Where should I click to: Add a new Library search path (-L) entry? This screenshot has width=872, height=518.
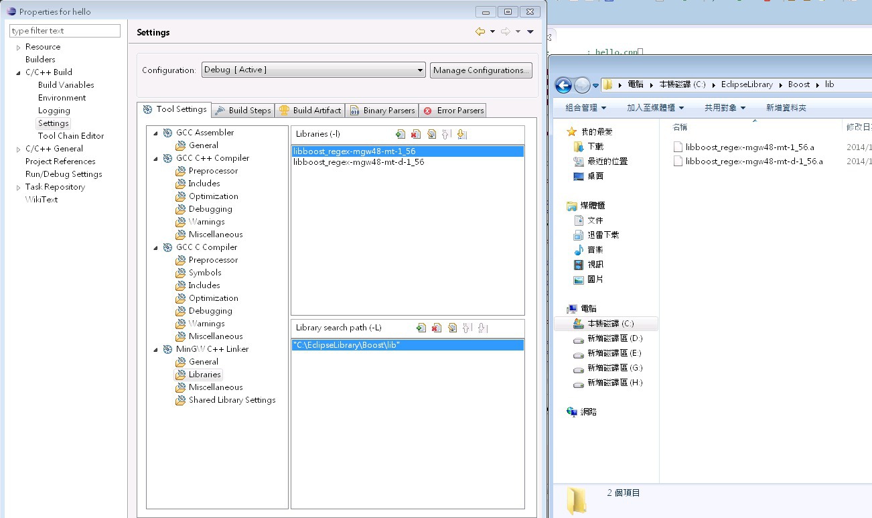[x=421, y=328]
